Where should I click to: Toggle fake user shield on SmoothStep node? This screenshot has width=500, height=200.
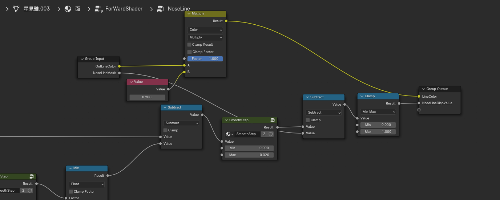point(271,134)
